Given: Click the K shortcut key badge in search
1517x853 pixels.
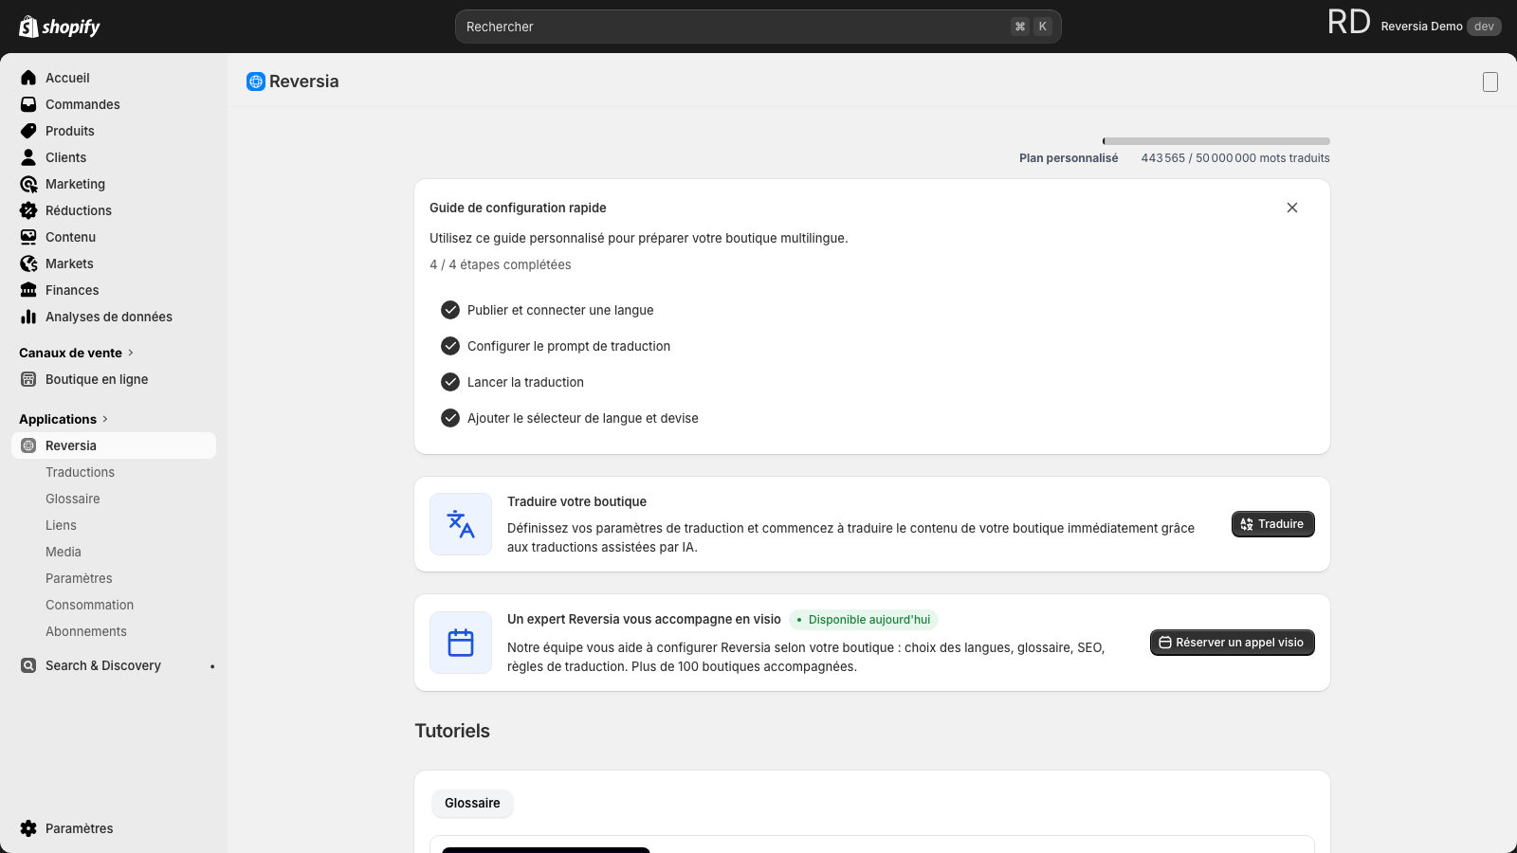Looking at the screenshot, I should click(x=1043, y=27).
